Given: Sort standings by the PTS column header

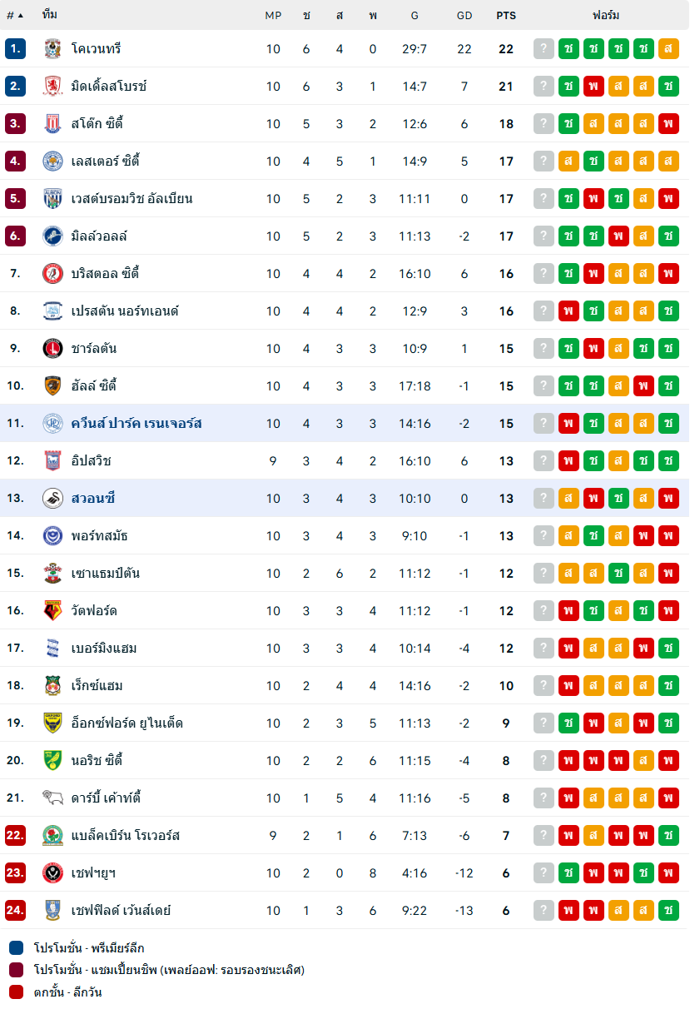Looking at the screenshot, I should [x=506, y=15].
